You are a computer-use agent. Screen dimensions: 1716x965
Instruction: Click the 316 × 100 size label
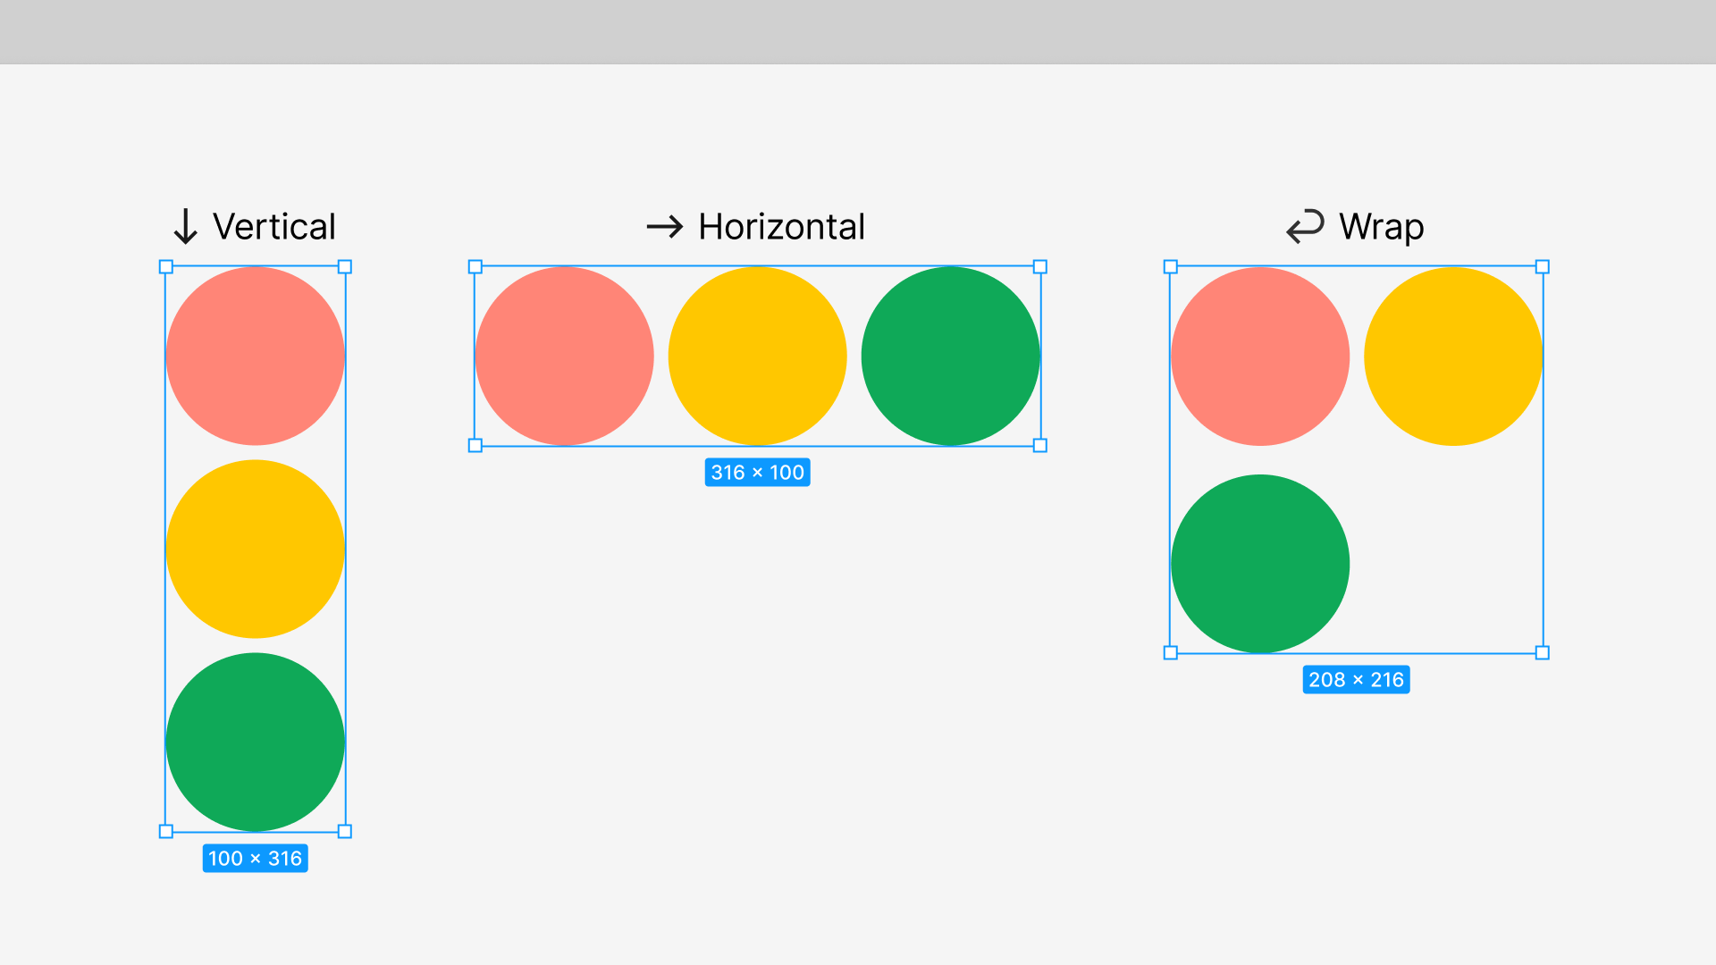tap(757, 473)
